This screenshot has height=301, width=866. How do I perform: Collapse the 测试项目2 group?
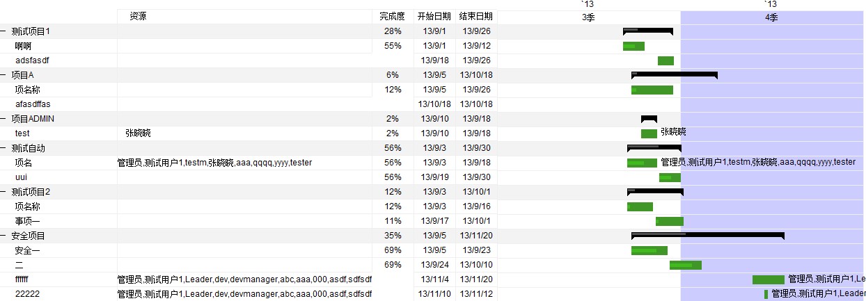[x=3, y=192]
